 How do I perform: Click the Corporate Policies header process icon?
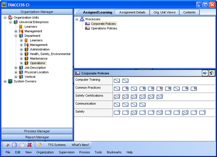pos(77,73)
